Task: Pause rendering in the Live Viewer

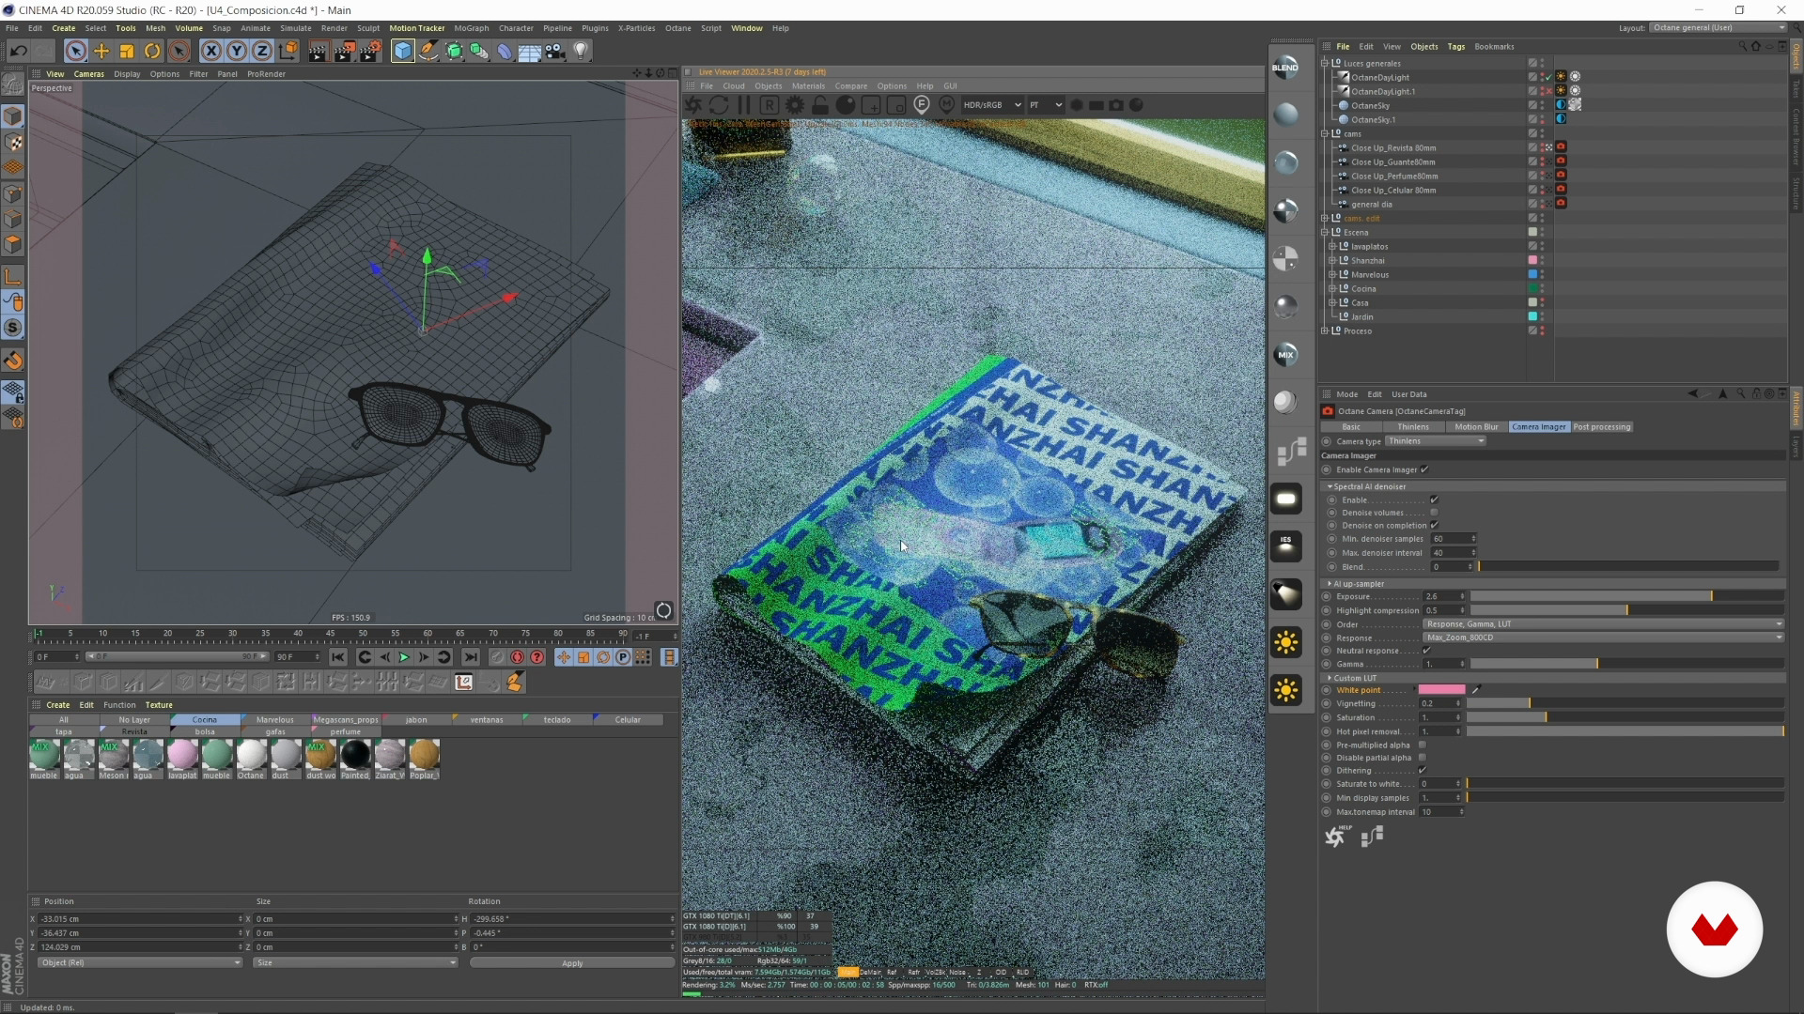Action: pos(744,105)
